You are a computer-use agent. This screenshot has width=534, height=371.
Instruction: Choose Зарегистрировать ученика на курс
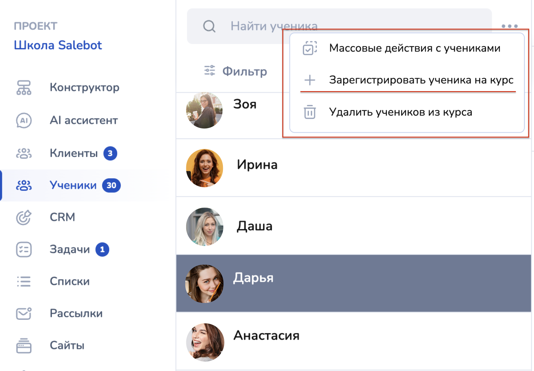(x=421, y=80)
